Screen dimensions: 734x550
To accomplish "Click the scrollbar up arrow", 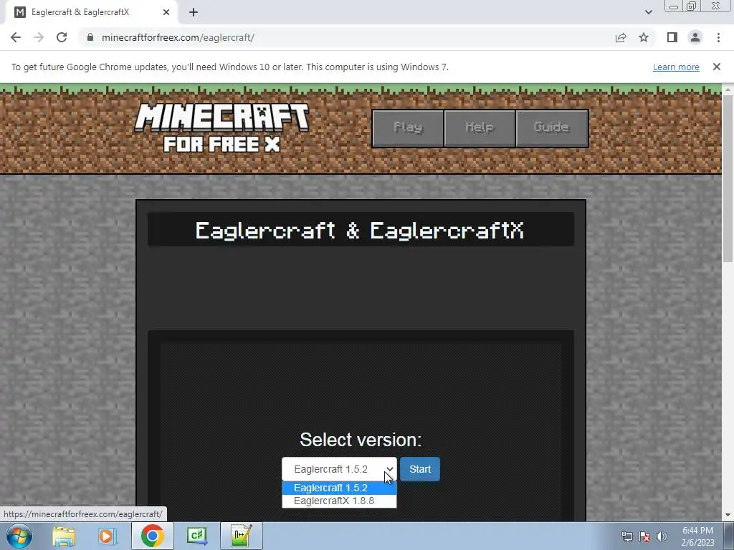I will pos(728,89).
